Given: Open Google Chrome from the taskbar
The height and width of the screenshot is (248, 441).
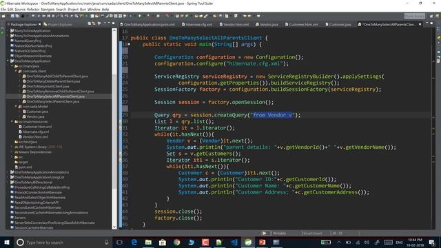Looking at the screenshot, I should click(176, 242).
